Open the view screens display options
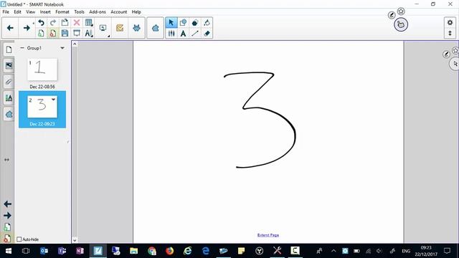Viewport: 459px width, 258px height. pos(103,28)
